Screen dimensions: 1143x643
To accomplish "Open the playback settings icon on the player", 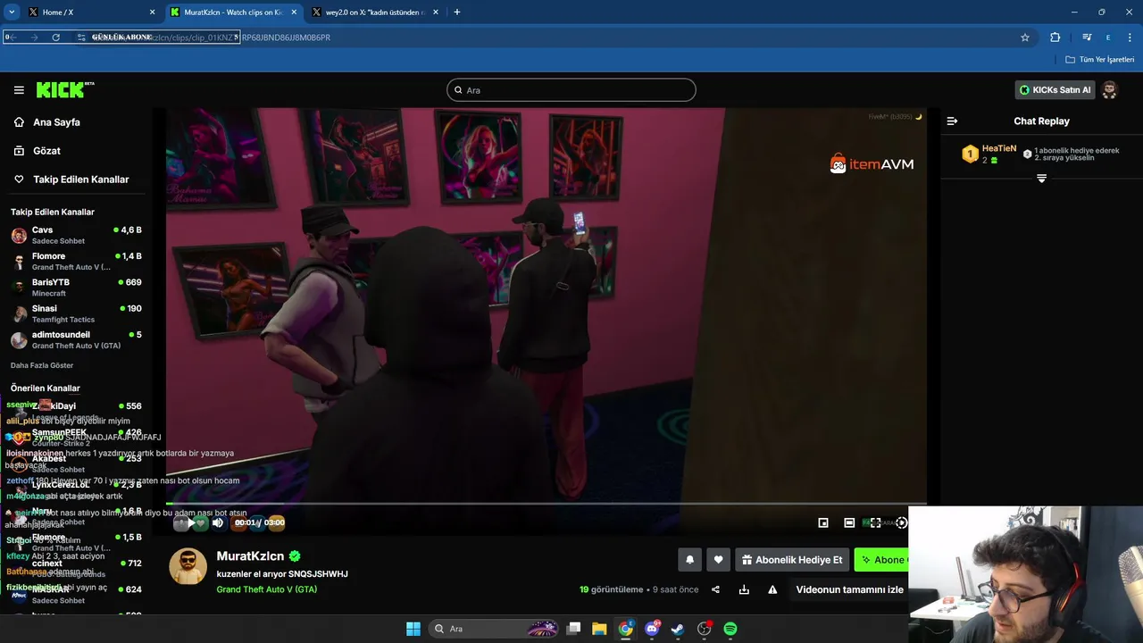I will tap(902, 522).
